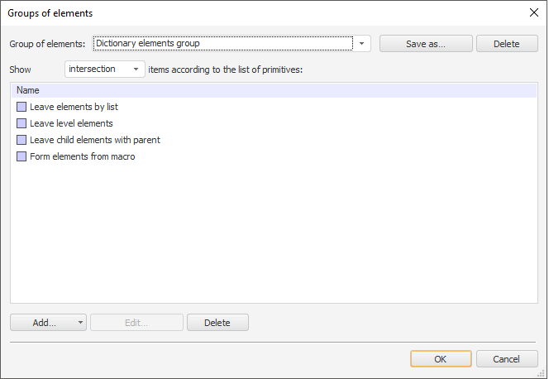Select the "Leave level elements" row text

point(71,123)
